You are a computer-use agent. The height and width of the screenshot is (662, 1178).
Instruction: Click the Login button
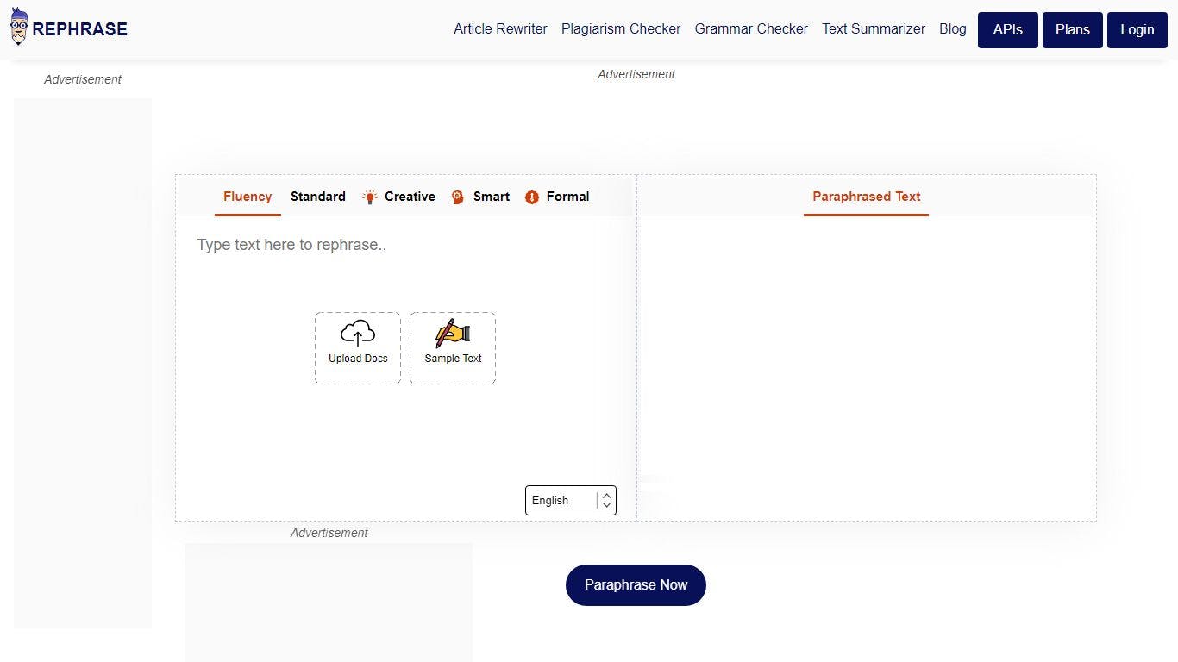[1137, 29]
